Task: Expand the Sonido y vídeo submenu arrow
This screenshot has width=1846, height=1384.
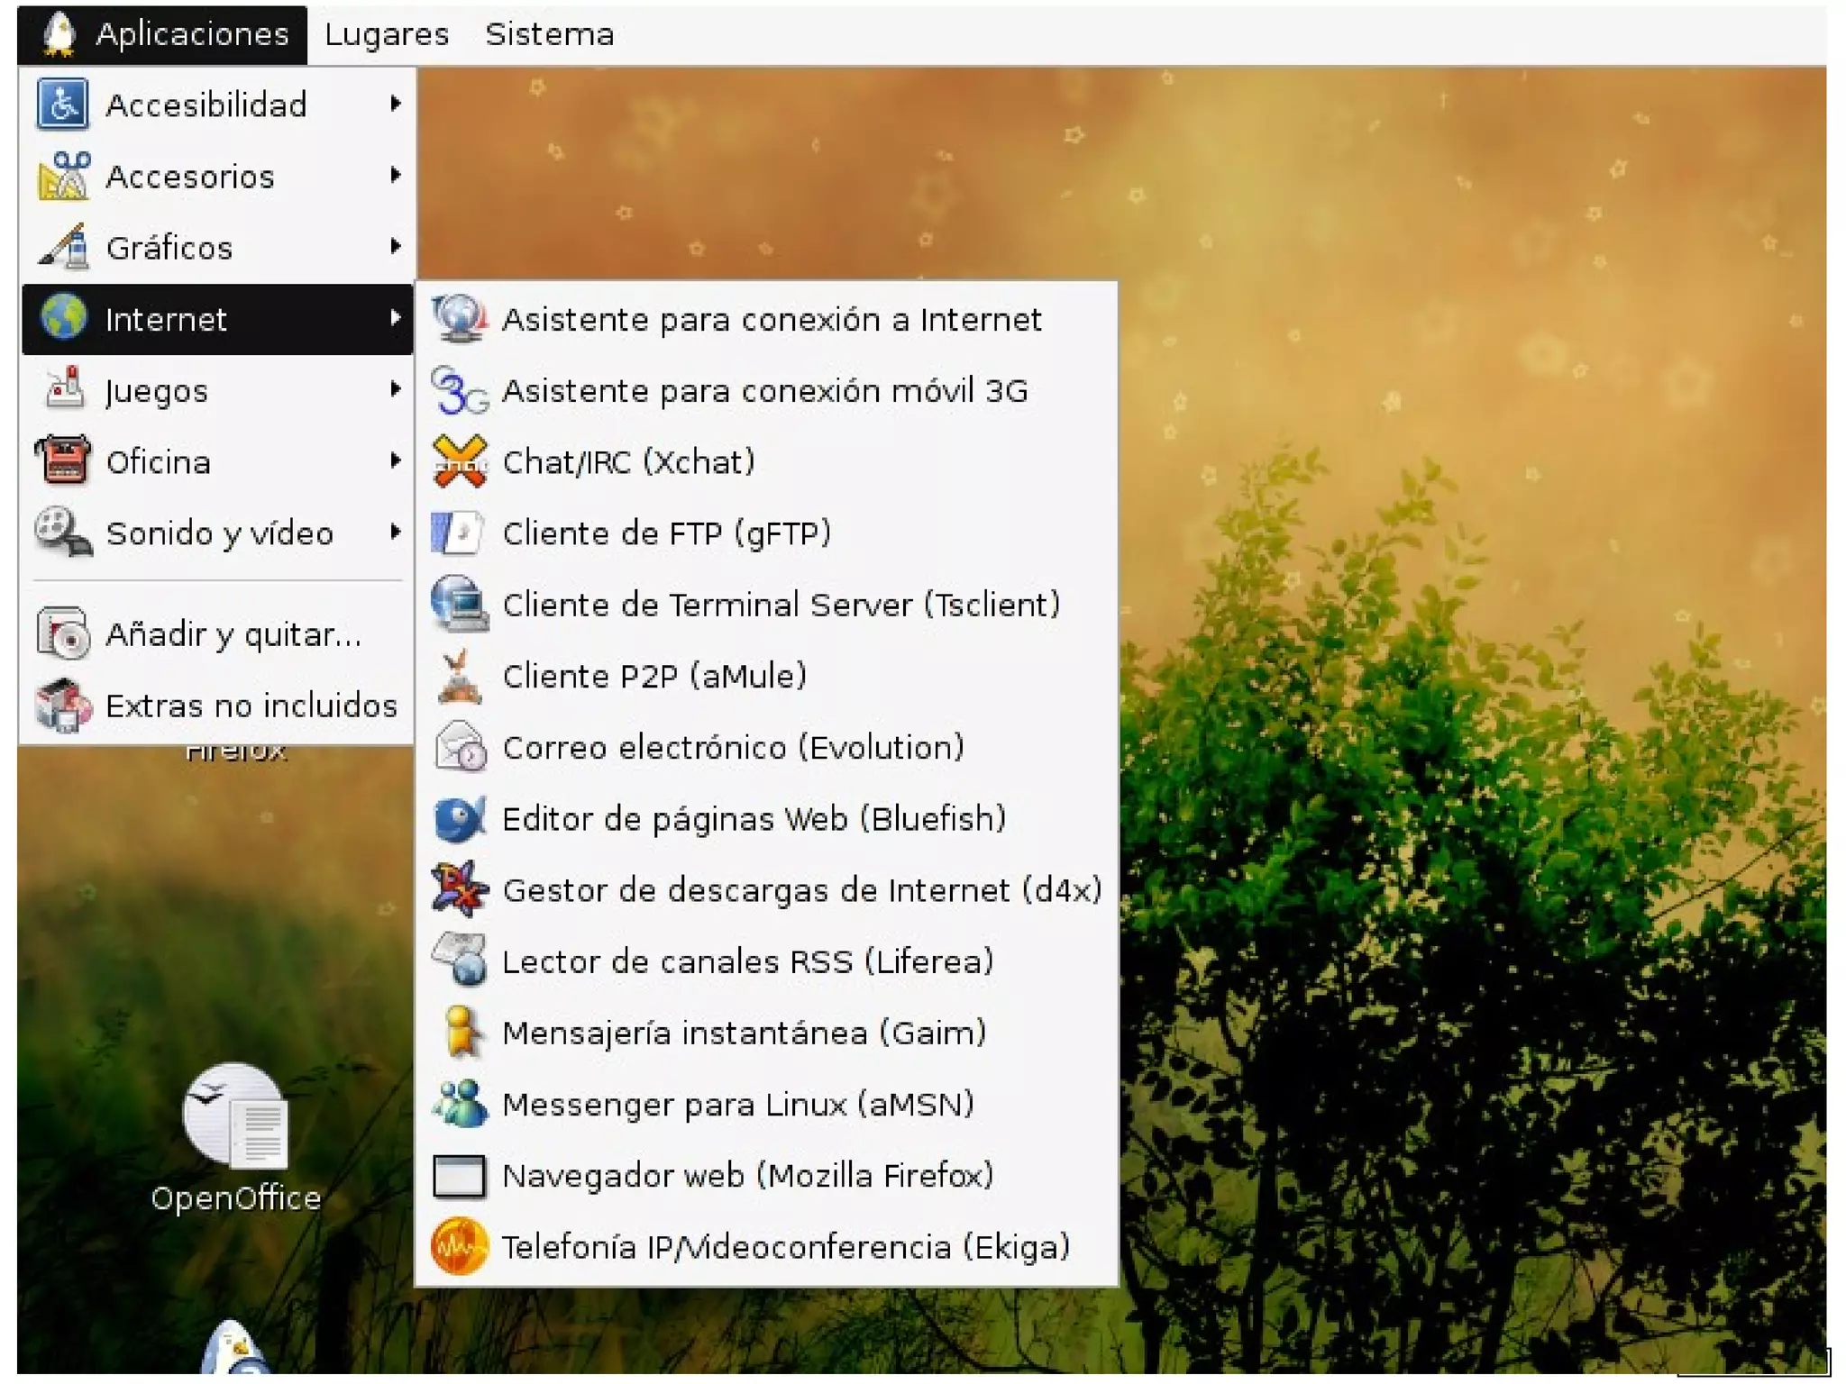Action: (x=395, y=533)
